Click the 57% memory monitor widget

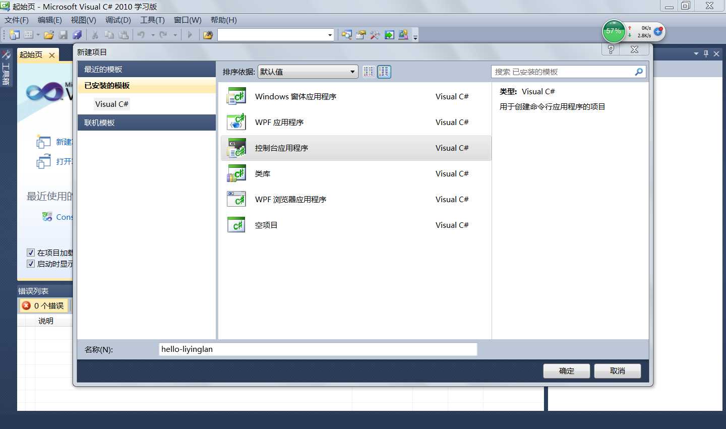click(614, 31)
